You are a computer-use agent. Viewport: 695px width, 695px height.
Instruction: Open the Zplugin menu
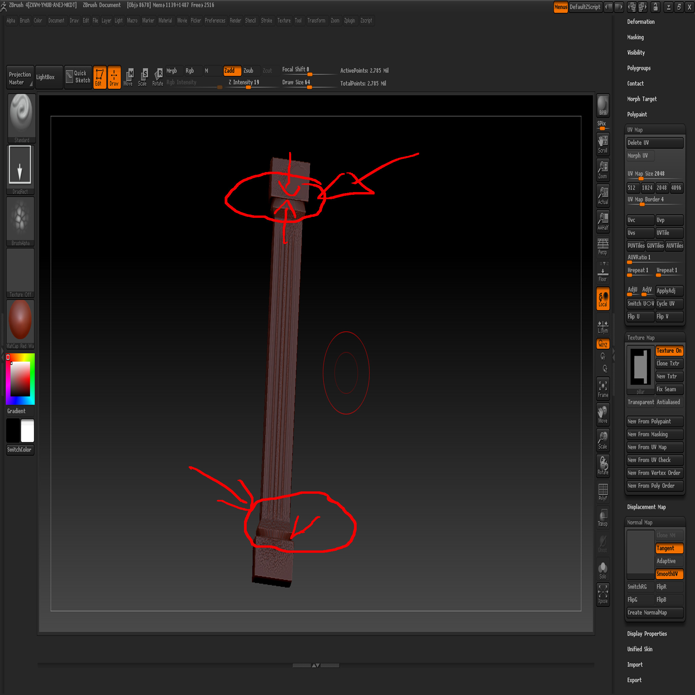click(x=349, y=20)
